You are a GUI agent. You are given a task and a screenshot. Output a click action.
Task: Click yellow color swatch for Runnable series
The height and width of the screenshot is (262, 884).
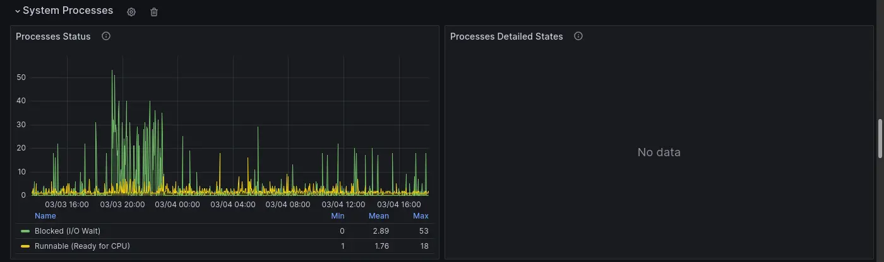click(x=25, y=246)
